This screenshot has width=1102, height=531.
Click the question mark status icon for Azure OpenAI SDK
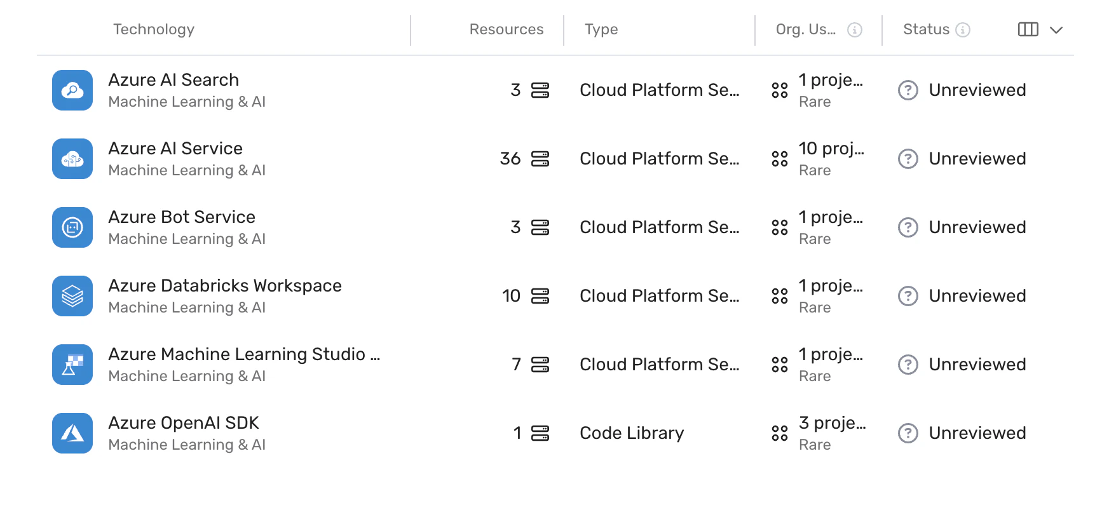pyautogui.click(x=908, y=433)
